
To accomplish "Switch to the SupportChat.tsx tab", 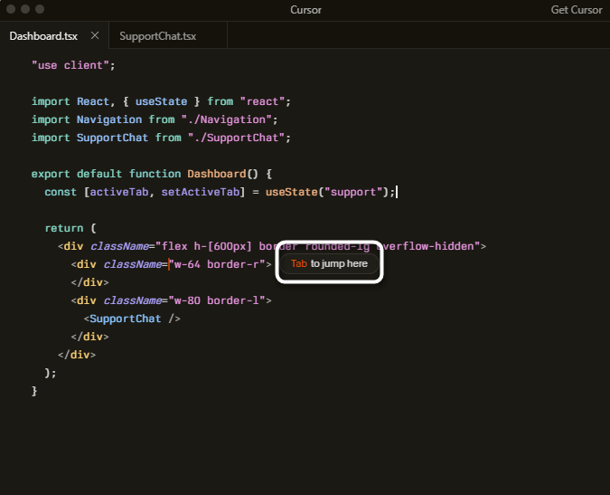I will click(x=157, y=36).
